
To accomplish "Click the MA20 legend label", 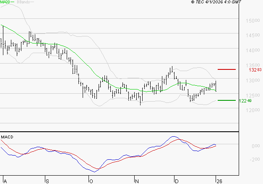I will coord(5,2).
